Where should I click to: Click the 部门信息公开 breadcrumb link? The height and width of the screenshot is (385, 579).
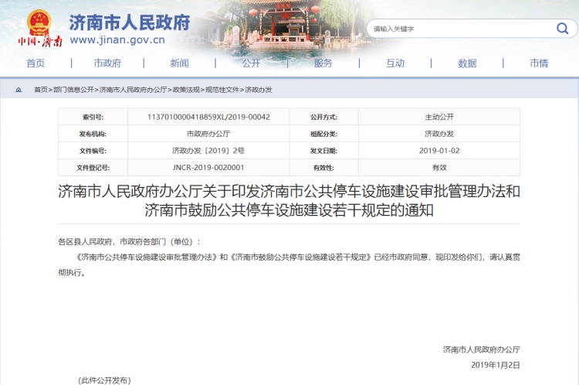pyautogui.click(x=73, y=90)
